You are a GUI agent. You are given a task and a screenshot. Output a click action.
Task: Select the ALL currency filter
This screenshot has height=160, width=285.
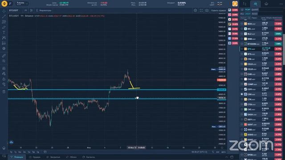click(x=242, y=14)
